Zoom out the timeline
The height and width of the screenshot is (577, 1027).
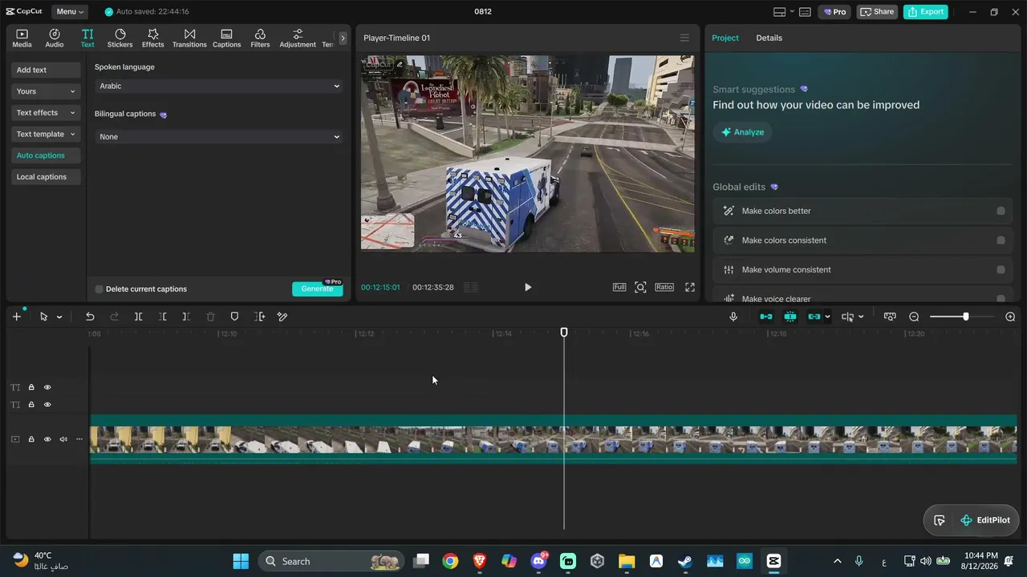point(914,317)
